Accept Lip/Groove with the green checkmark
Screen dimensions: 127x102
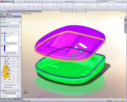[2, 19]
